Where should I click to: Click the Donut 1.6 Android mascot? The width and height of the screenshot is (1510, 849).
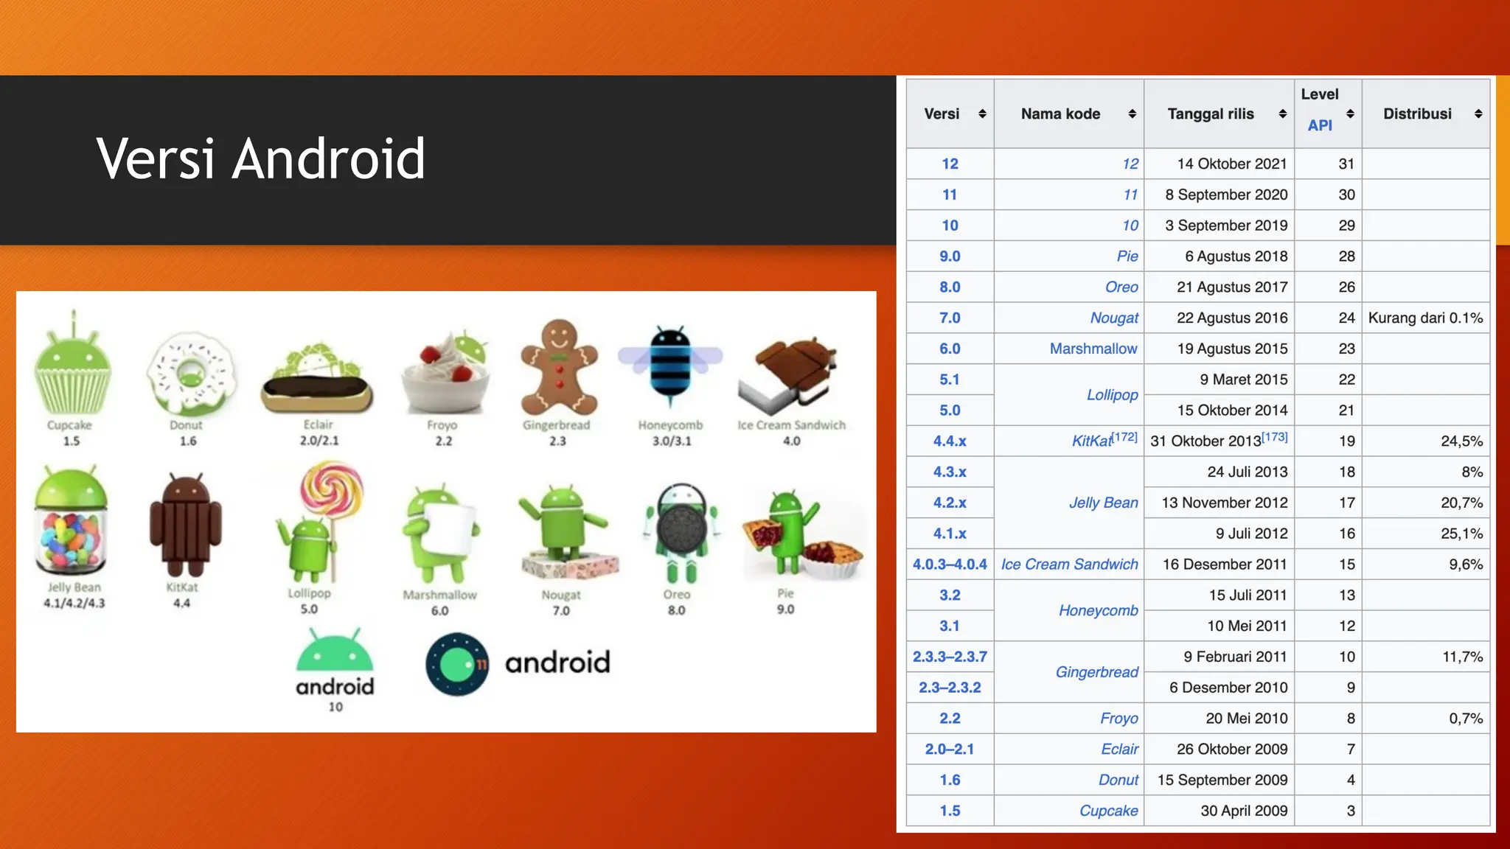click(x=191, y=372)
